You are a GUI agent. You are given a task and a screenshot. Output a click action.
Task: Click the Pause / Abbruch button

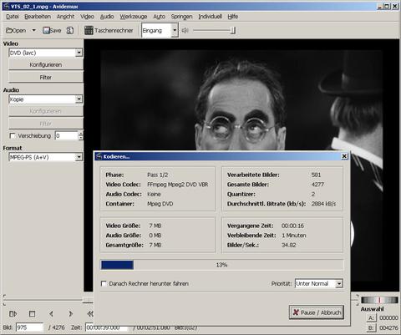tap(317, 312)
